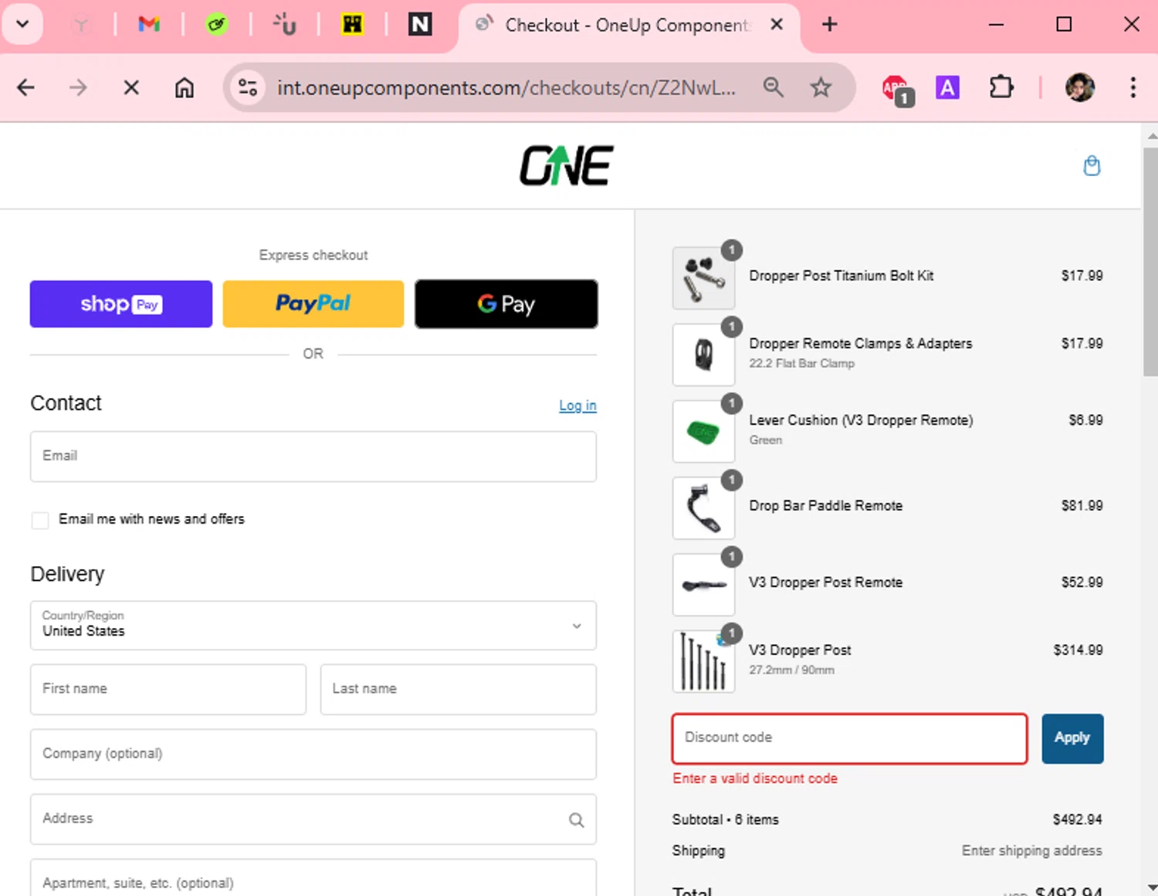Focus the Email field
This screenshot has height=896, width=1158.
point(313,456)
